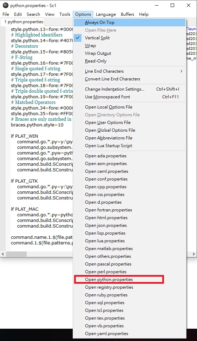Select Open Abbreviations File

(130, 138)
